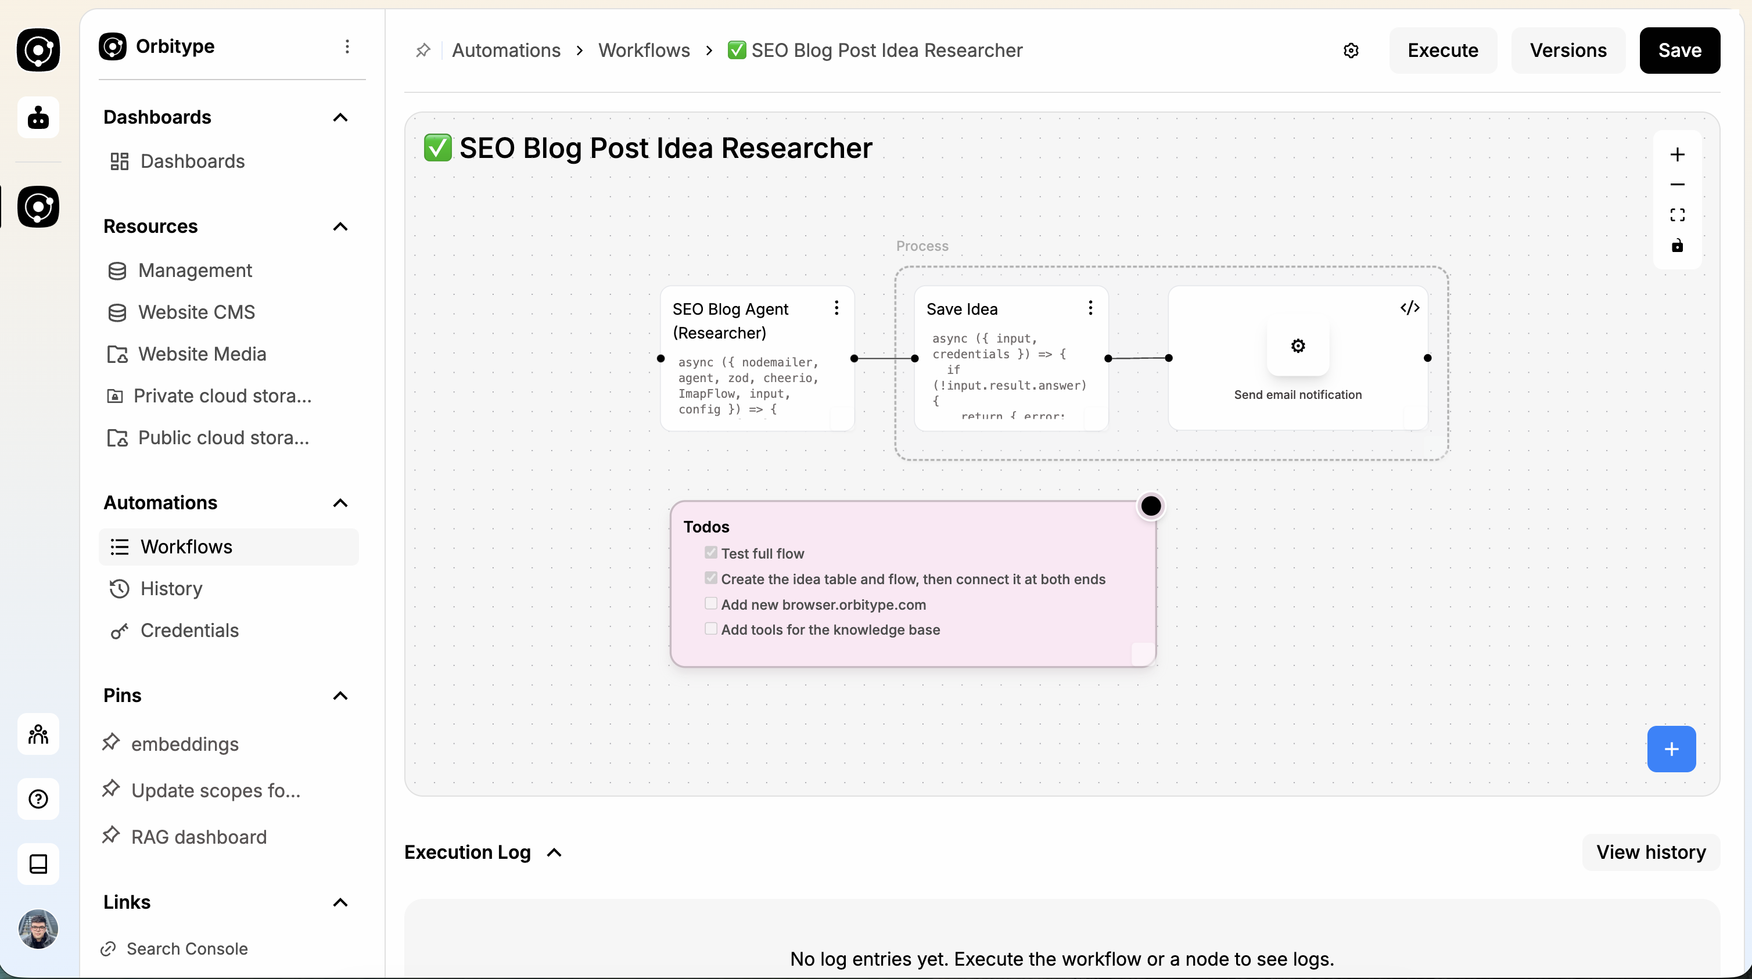Collapse the Resources section
This screenshot has height=979, width=1752.
[340, 226]
